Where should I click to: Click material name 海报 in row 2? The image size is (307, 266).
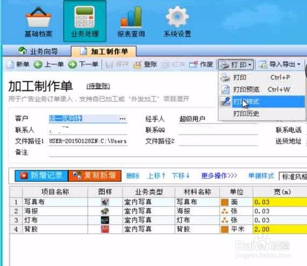[197, 211]
